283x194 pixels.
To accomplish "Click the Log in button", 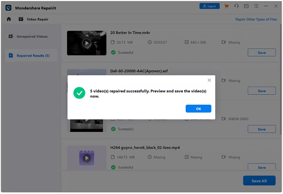I will [x=209, y=6].
